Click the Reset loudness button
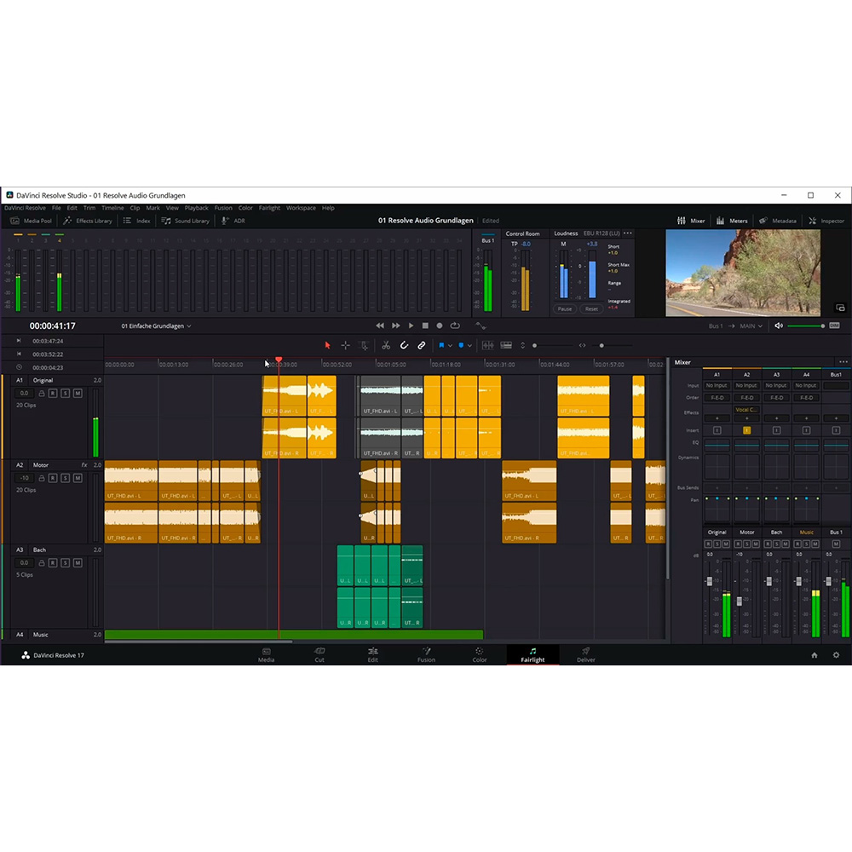The image size is (852, 852). click(592, 308)
